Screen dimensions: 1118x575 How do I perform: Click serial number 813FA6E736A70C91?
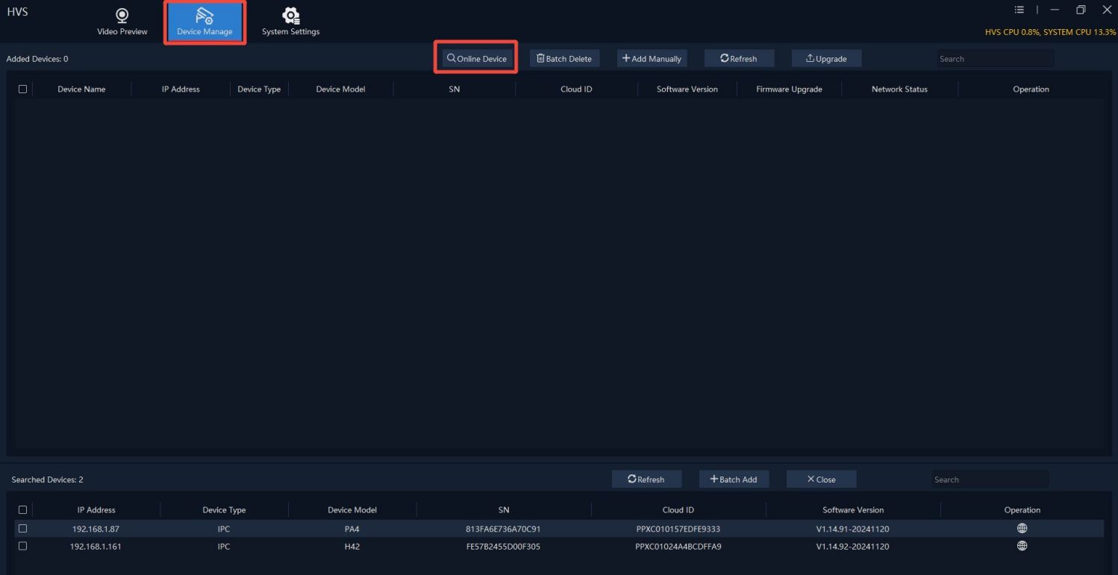(x=503, y=529)
